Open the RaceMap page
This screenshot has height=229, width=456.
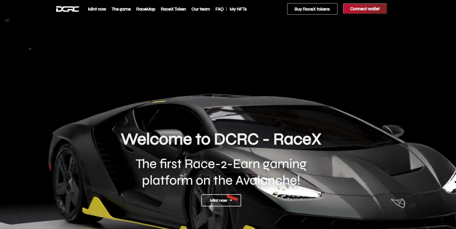pos(146,9)
